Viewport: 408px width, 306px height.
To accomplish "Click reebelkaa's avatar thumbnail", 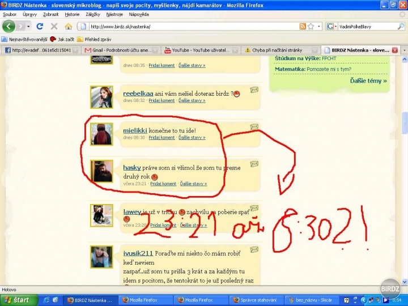I will 101,97.
